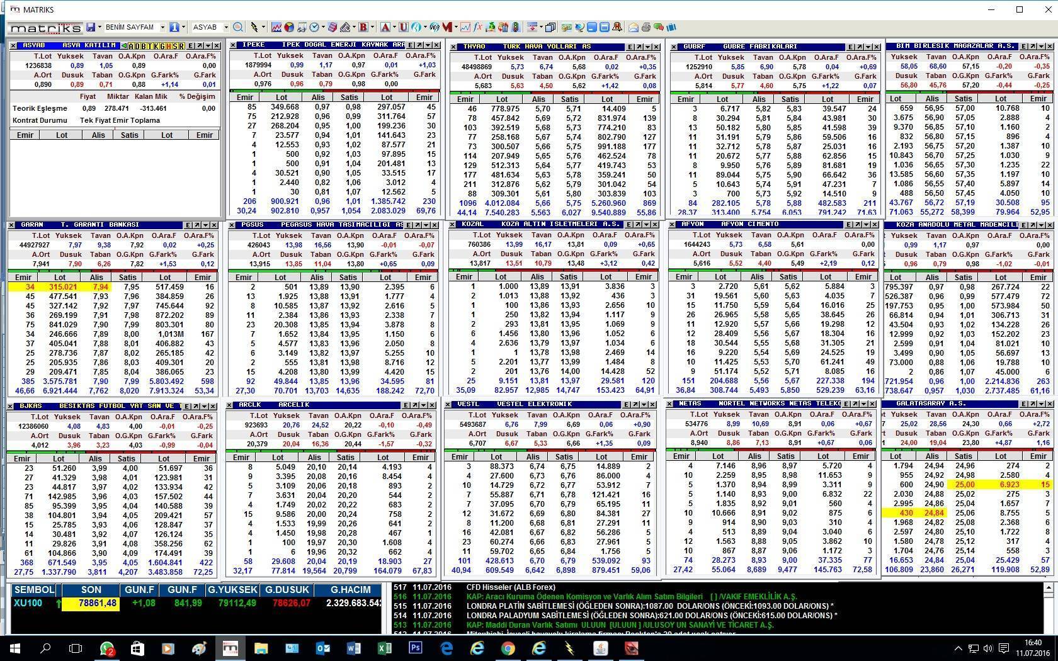1058x661 pixels.
Task: Click the detach arrow button on PGSUS panel
Action: 418,225
